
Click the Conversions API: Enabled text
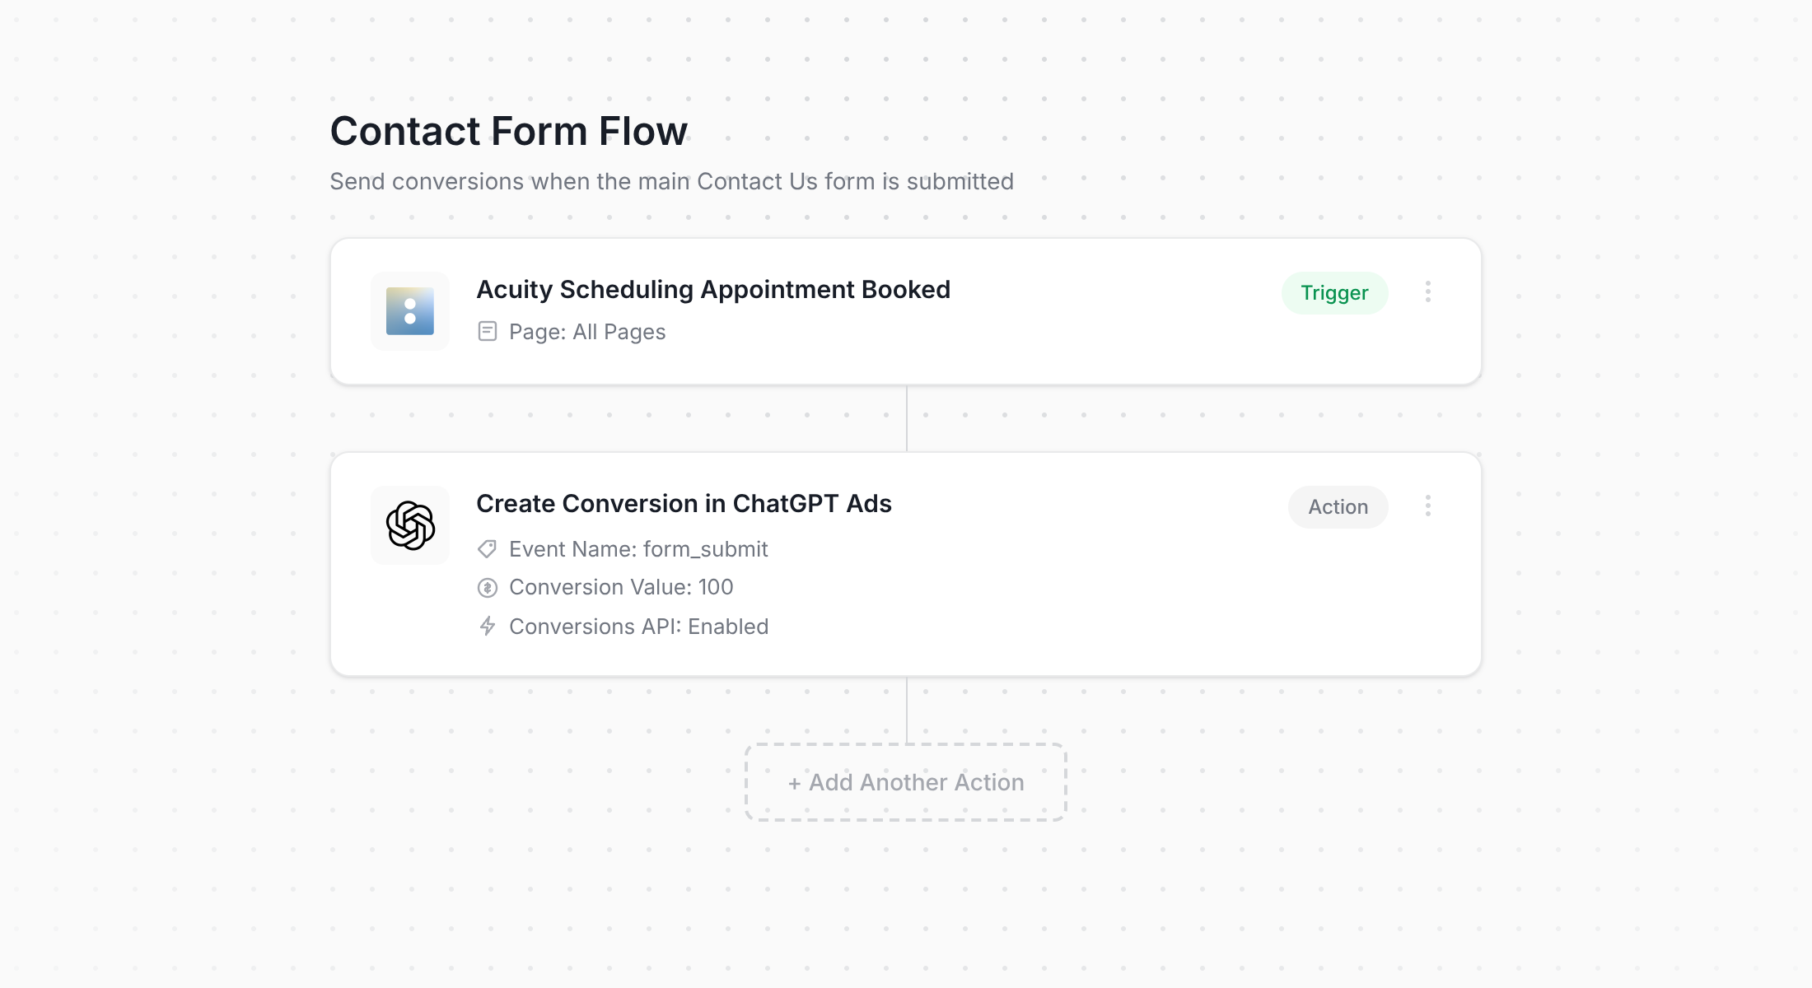click(638, 627)
